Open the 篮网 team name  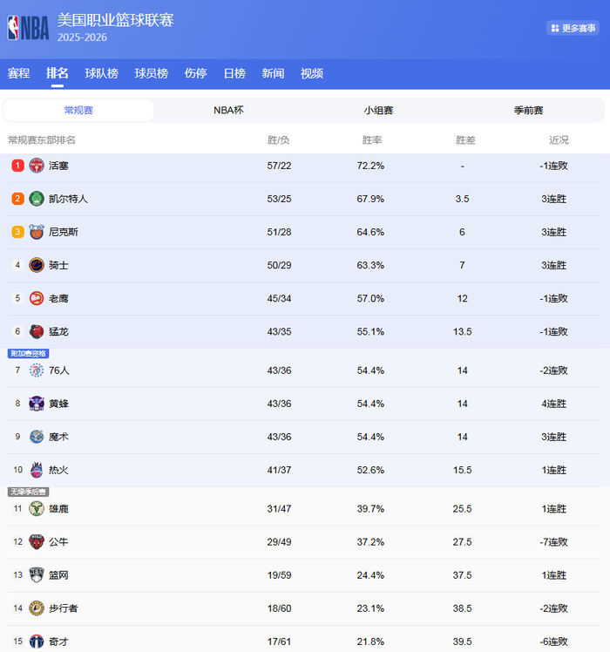[x=58, y=575]
